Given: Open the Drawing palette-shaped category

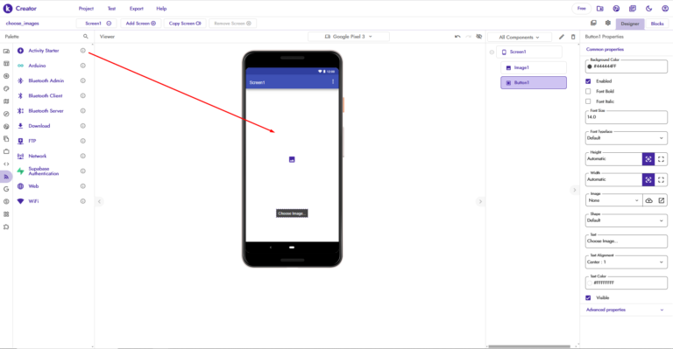Looking at the screenshot, I should click(6, 88).
